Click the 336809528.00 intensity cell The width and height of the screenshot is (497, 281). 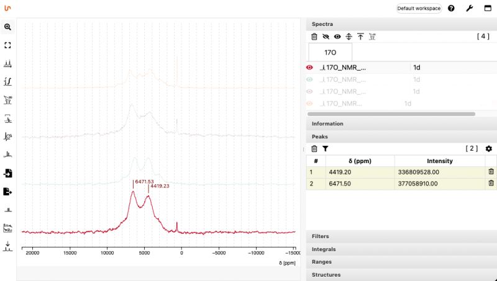pos(440,172)
